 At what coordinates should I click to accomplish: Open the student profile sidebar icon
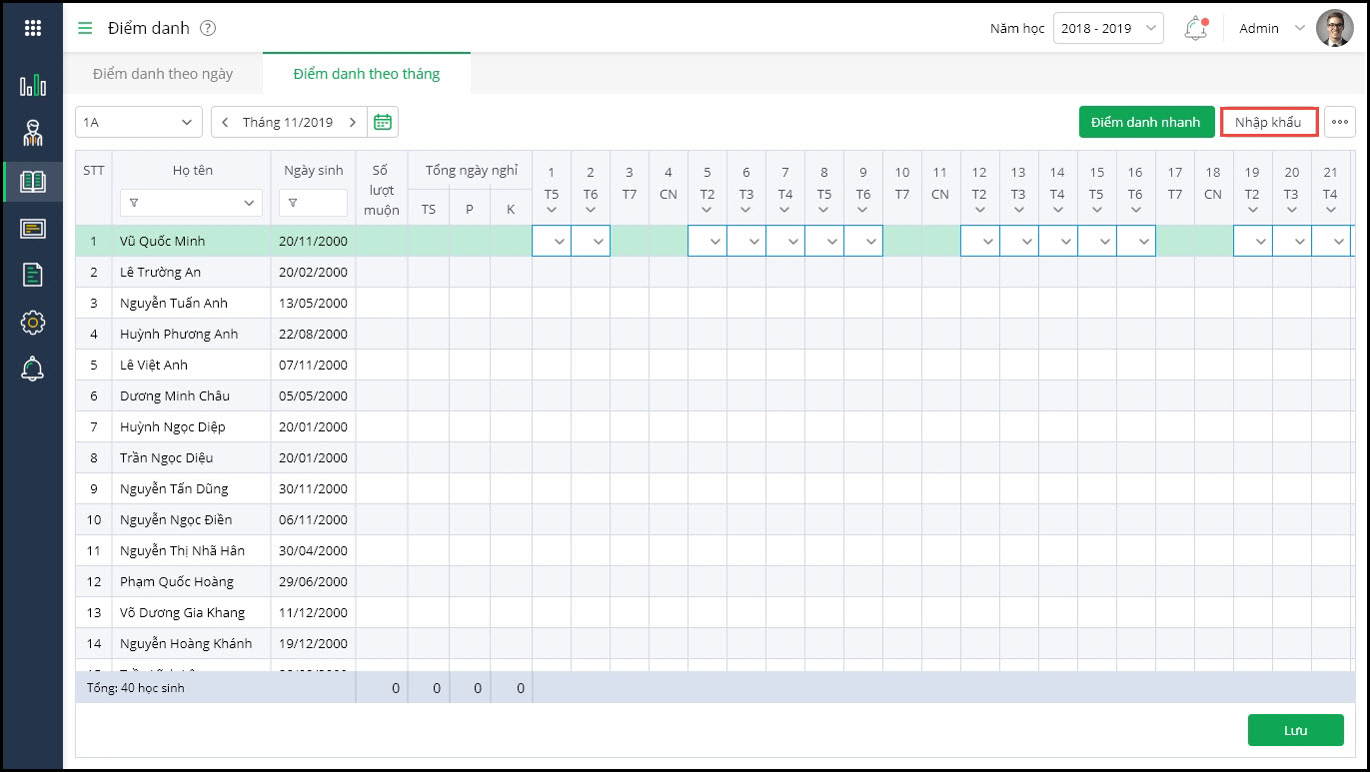[32, 133]
